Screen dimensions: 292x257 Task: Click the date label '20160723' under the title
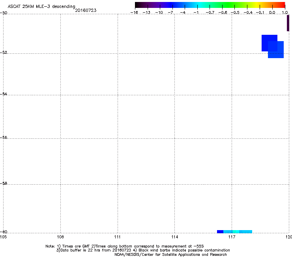(86, 10)
